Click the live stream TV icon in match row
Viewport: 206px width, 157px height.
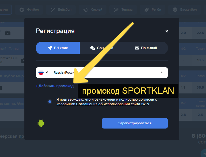click(x=8, y=33)
